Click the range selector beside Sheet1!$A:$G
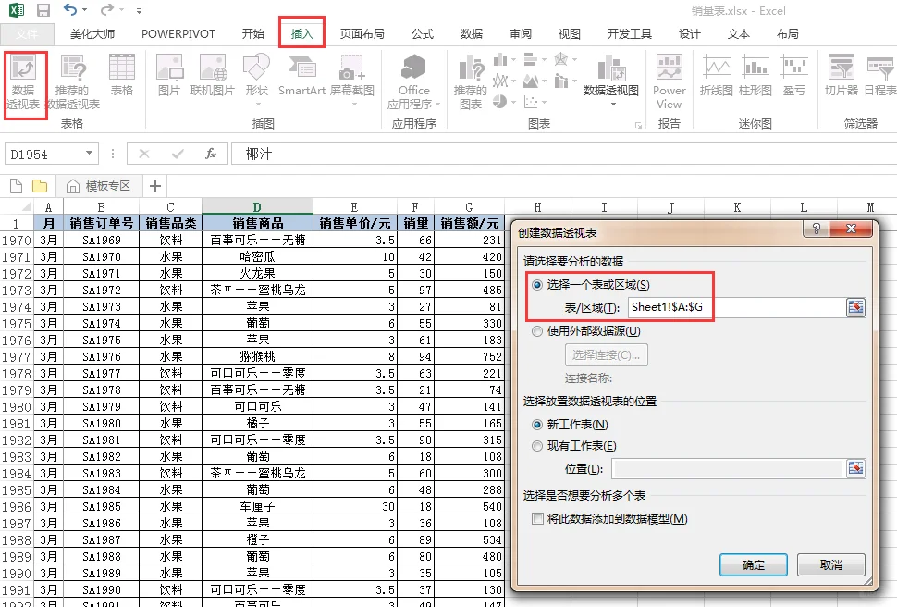 (855, 308)
